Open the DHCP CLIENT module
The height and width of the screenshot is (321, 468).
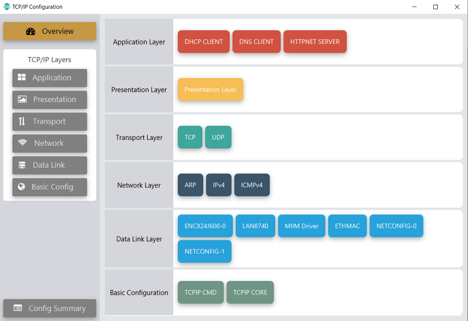[203, 42]
